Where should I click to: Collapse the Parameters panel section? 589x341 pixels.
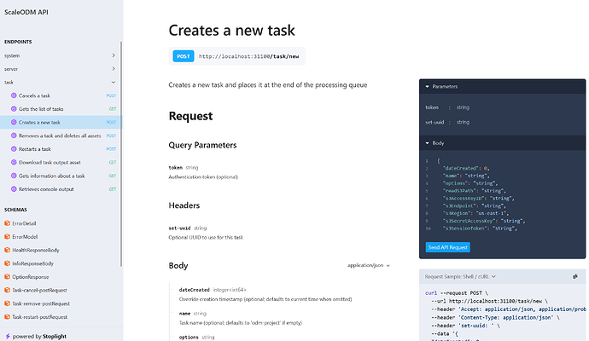click(x=427, y=87)
